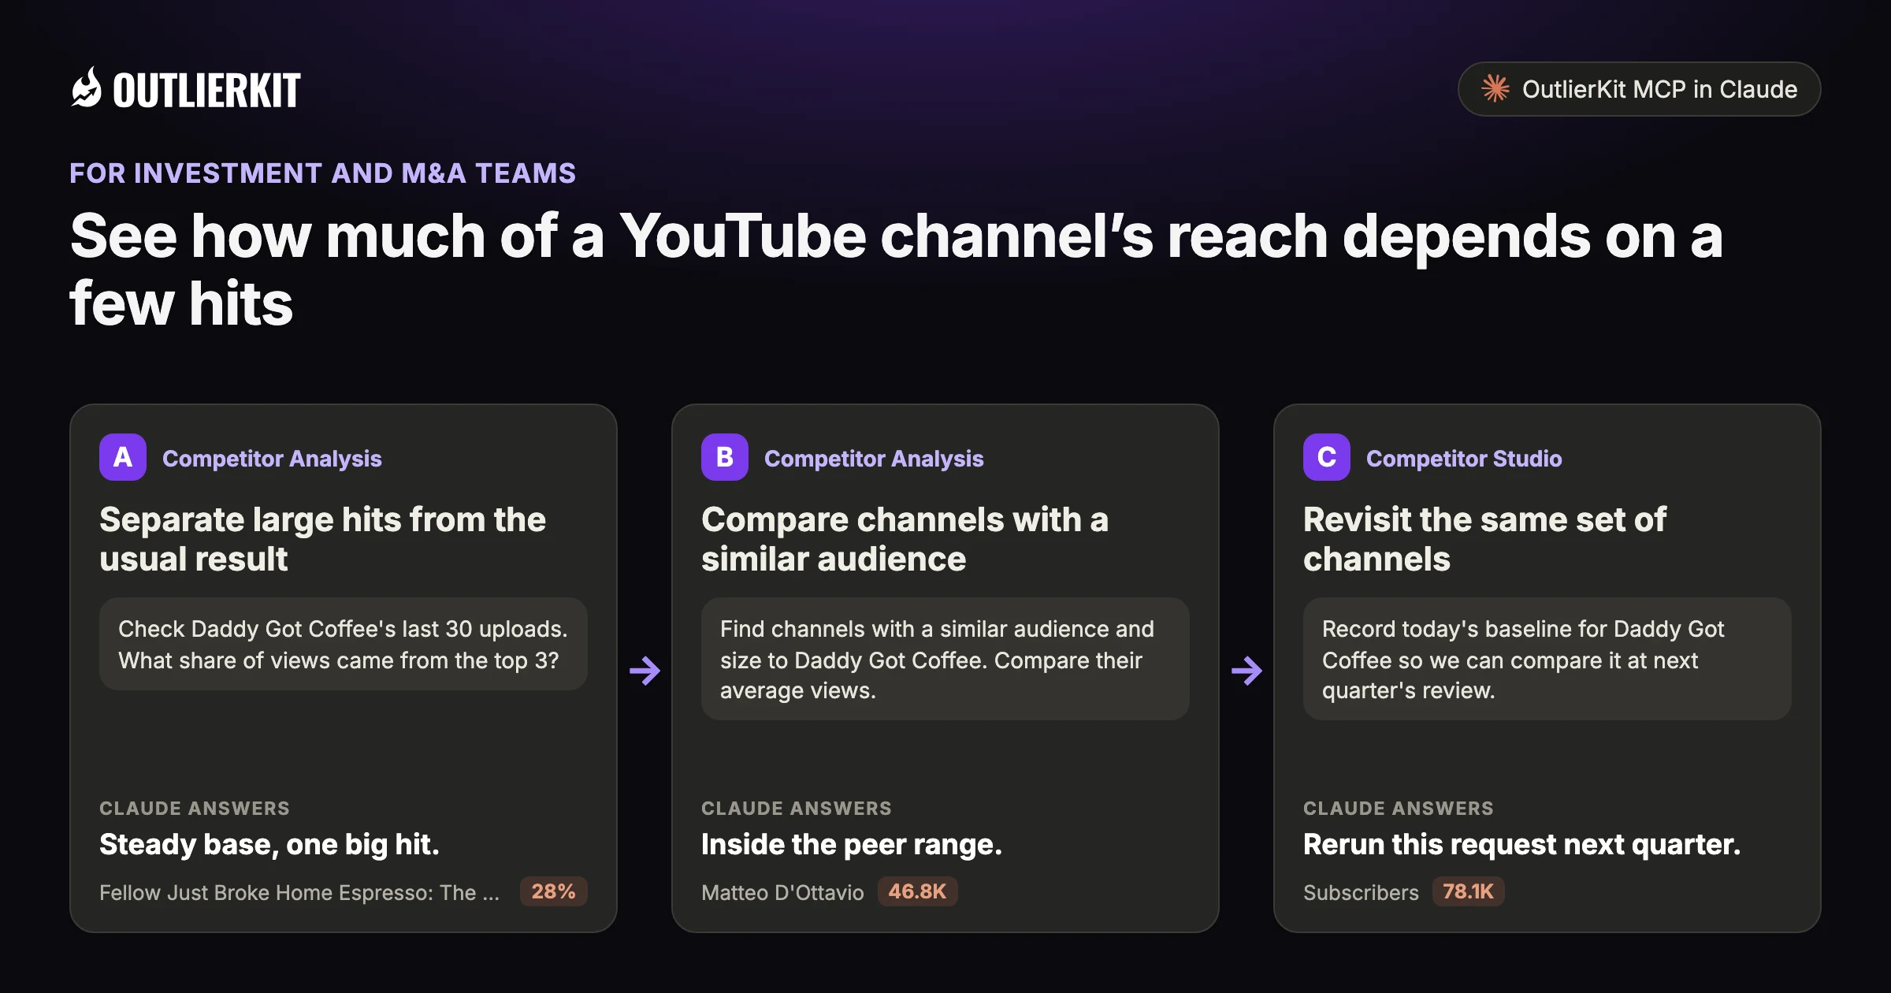1891x993 pixels.
Task: Click the 78.1K subscribers pill
Action: point(1468,891)
